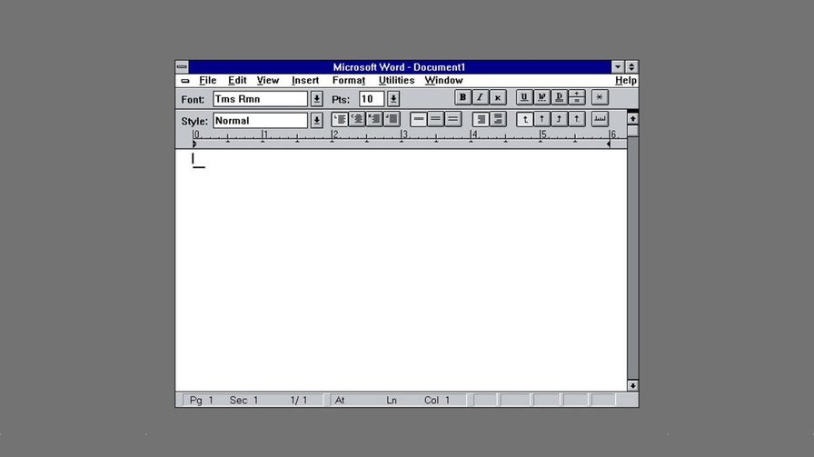Click the left indent marker on ruler

[x=194, y=144]
